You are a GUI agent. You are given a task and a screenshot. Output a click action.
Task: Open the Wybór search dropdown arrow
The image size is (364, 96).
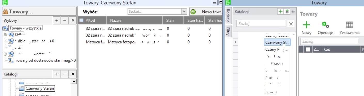coord(184,12)
